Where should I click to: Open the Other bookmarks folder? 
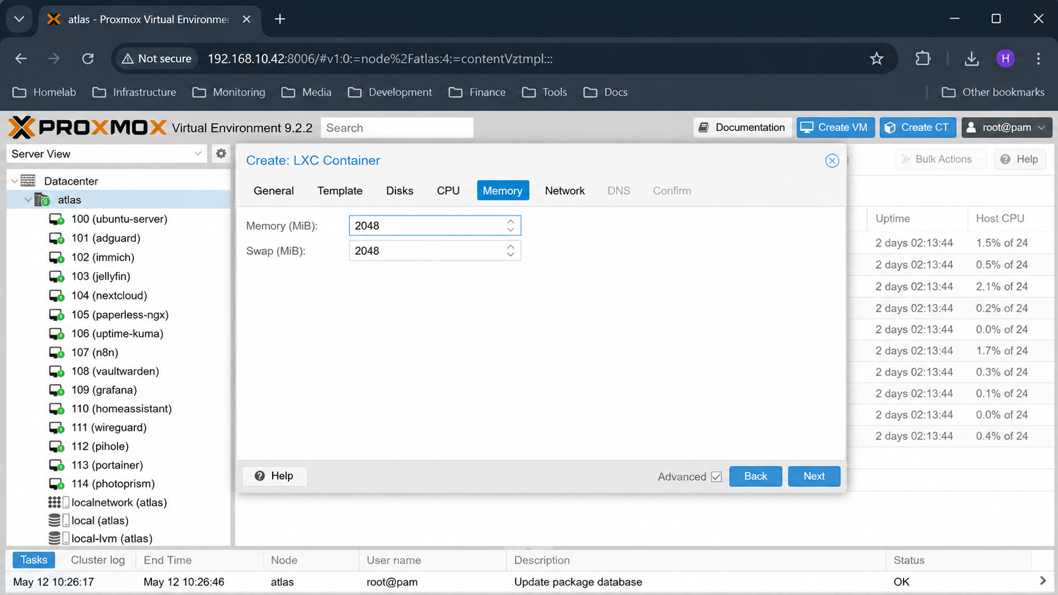pyautogui.click(x=993, y=92)
